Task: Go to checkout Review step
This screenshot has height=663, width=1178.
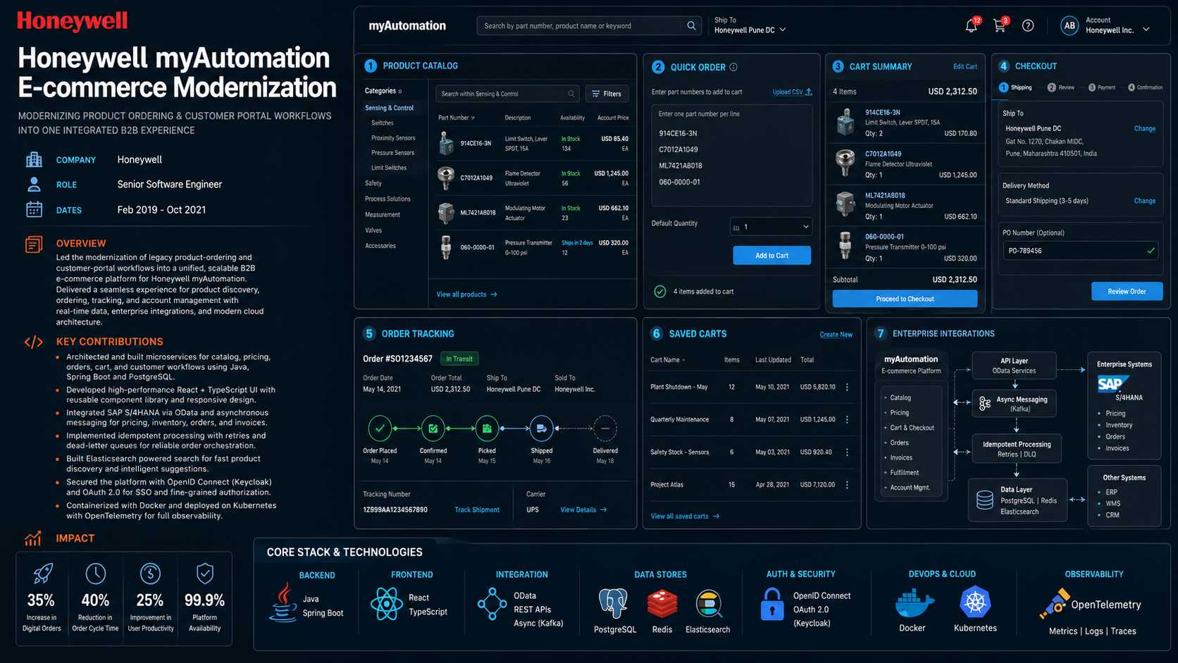Action: (1060, 87)
